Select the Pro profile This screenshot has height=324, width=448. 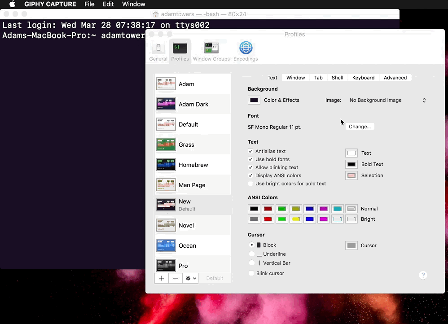tap(193, 264)
